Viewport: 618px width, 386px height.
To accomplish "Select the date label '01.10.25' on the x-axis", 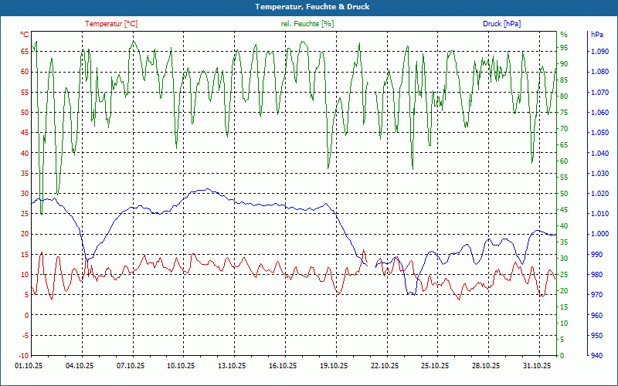I will (x=29, y=365).
